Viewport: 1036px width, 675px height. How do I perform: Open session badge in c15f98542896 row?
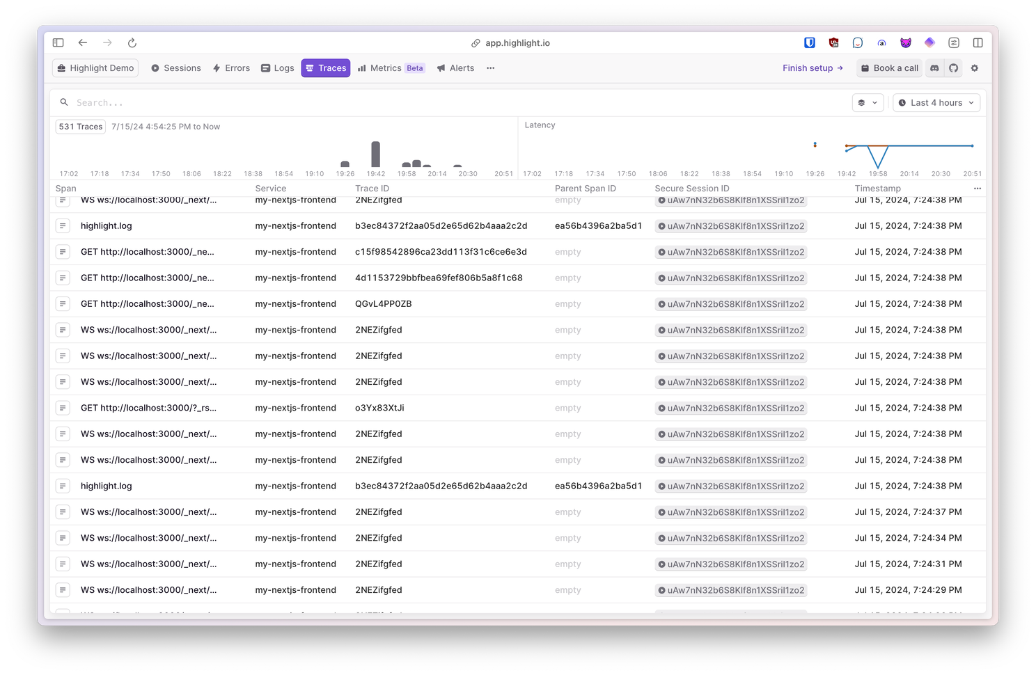pos(731,252)
